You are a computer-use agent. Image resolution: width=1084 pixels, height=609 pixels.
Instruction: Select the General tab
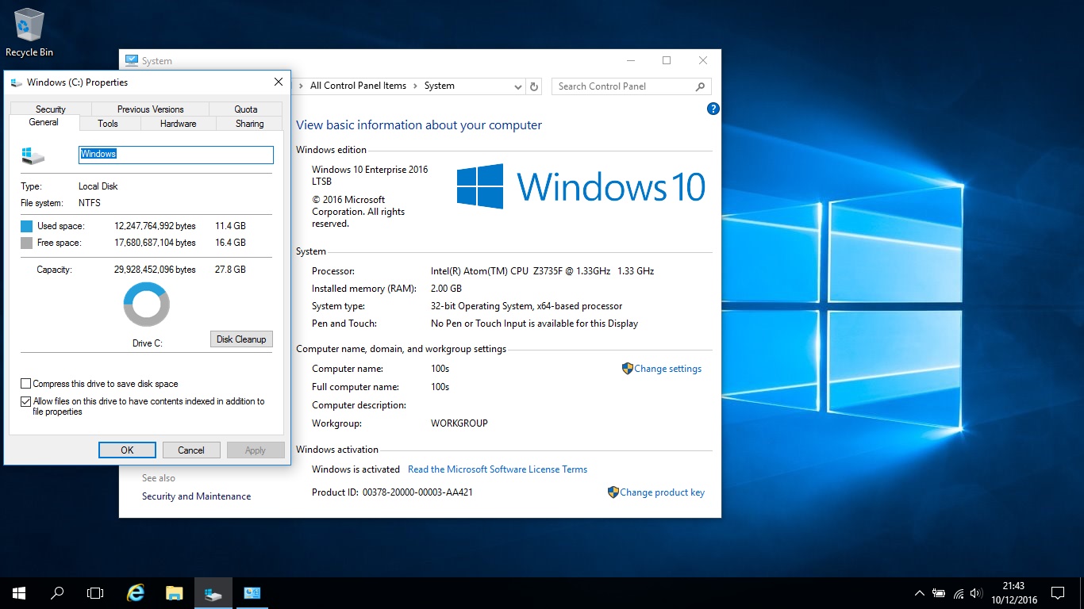[44, 122]
